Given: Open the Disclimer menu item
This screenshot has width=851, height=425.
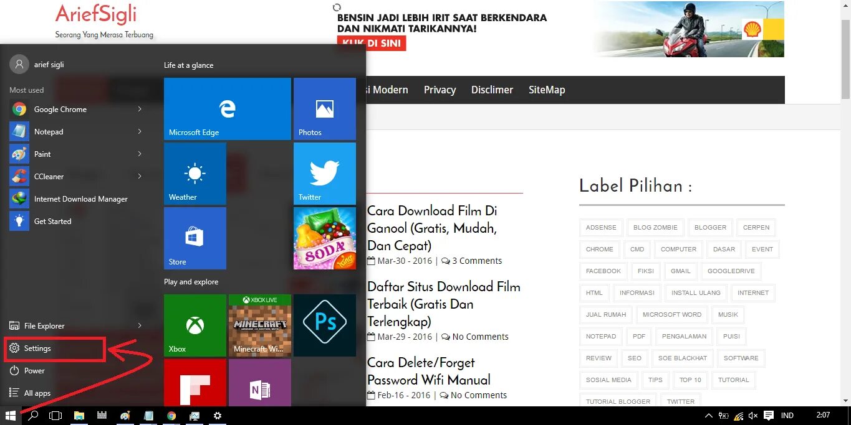Looking at the screenshot, I should tap(492, 90).
